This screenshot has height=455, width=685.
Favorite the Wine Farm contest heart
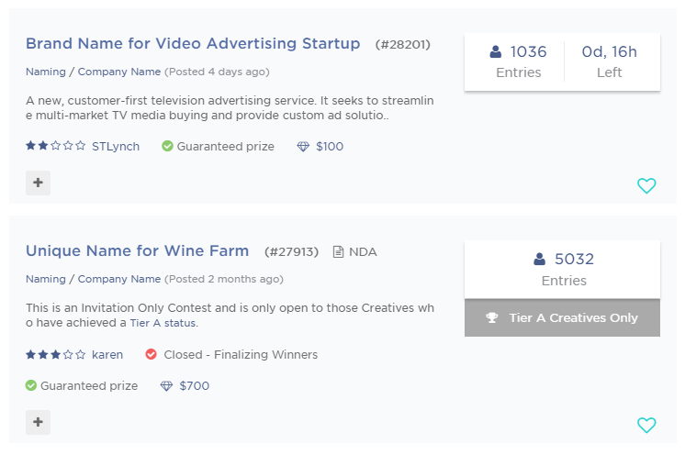pyautogui.click(x=646, y=425)
